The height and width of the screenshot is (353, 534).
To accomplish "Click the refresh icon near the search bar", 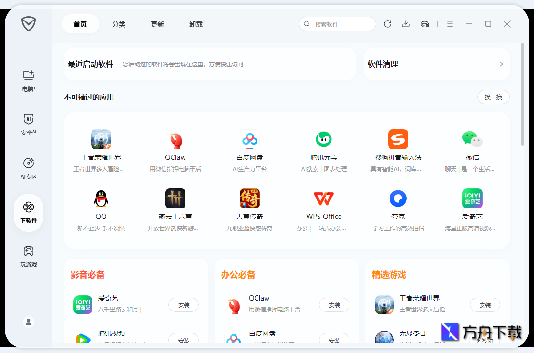I will [387, 23].
